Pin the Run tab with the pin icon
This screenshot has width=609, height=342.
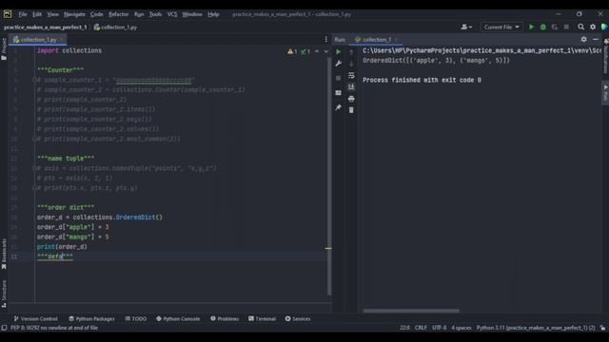pos(339,107)
